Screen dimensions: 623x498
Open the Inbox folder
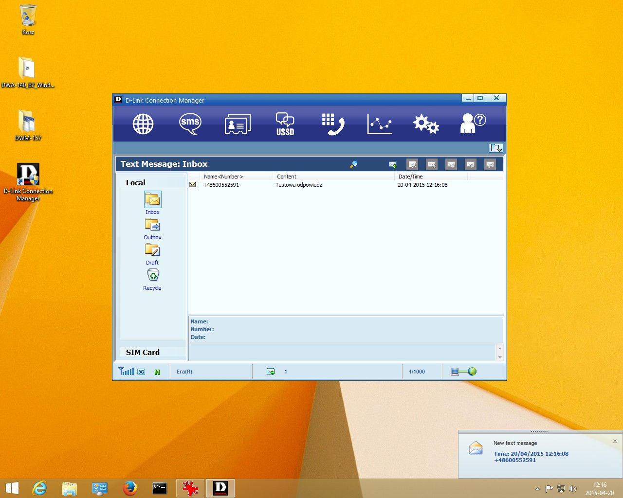click(152, 203)
